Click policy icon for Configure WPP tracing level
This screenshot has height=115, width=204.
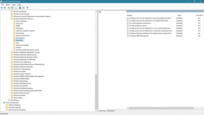(128, 36)
